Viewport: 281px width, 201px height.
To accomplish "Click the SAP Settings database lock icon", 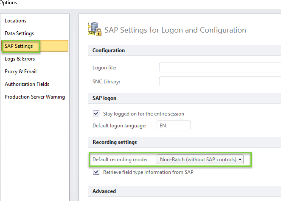I will (x=94, y=29).
